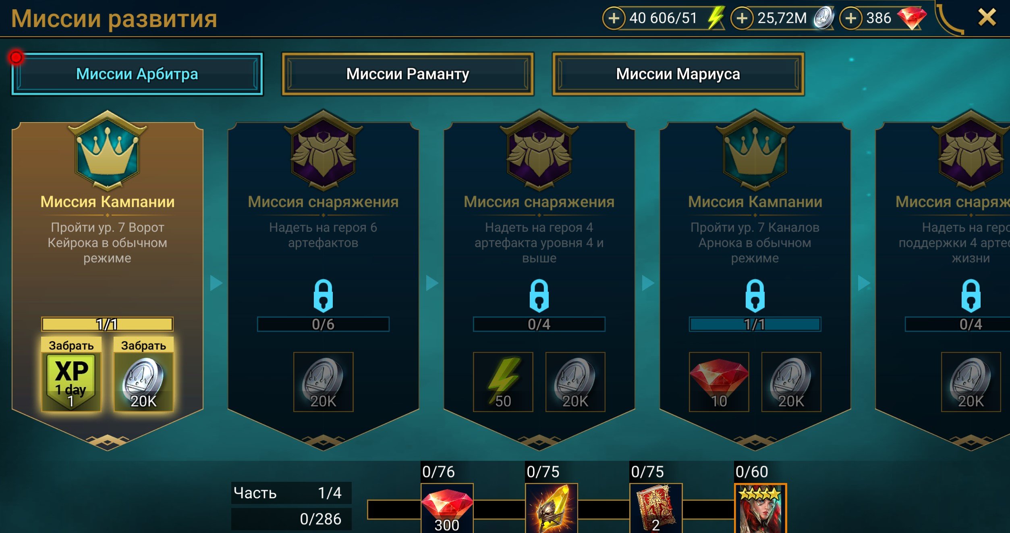Click the lock on the Арнока canals mission

[x=755, y=296]
